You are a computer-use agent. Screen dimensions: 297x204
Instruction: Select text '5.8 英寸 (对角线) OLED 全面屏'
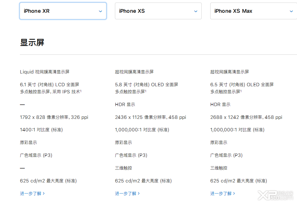point(147,85)
